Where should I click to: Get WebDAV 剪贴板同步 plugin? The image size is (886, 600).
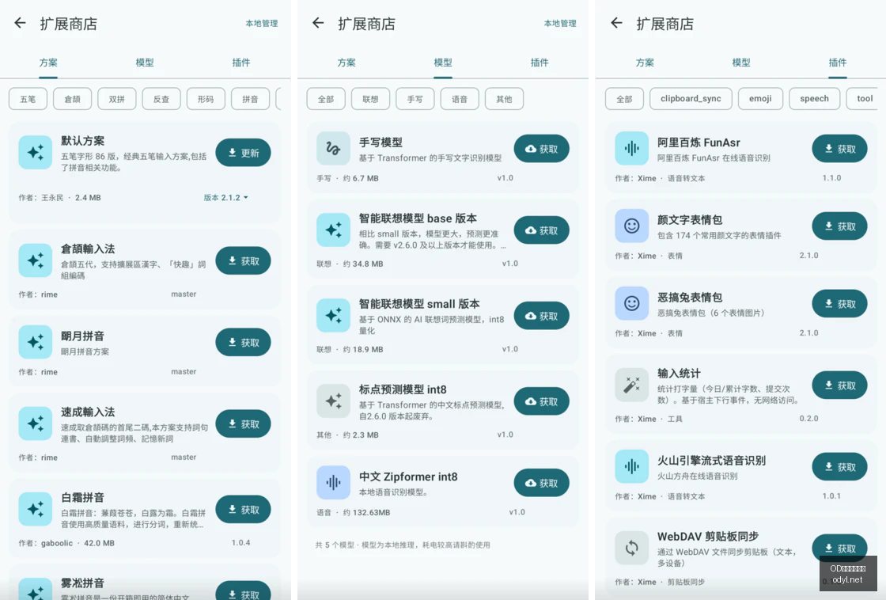839,548
